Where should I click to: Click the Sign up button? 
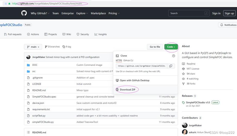click(229, 13)
